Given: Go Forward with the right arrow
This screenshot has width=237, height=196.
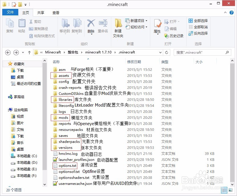Looking at the screenshot, I should click(x=16, y=53).
